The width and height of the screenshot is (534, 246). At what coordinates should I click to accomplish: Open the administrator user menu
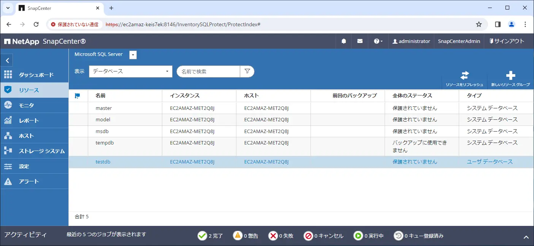pos(411,41)
